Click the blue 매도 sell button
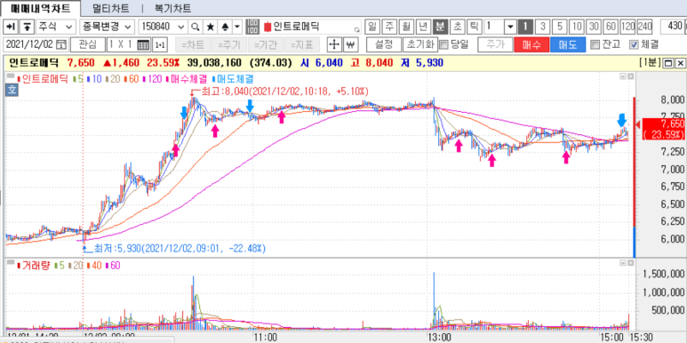The width and height of the screenshot is (687, 343). tap(567, 44)
